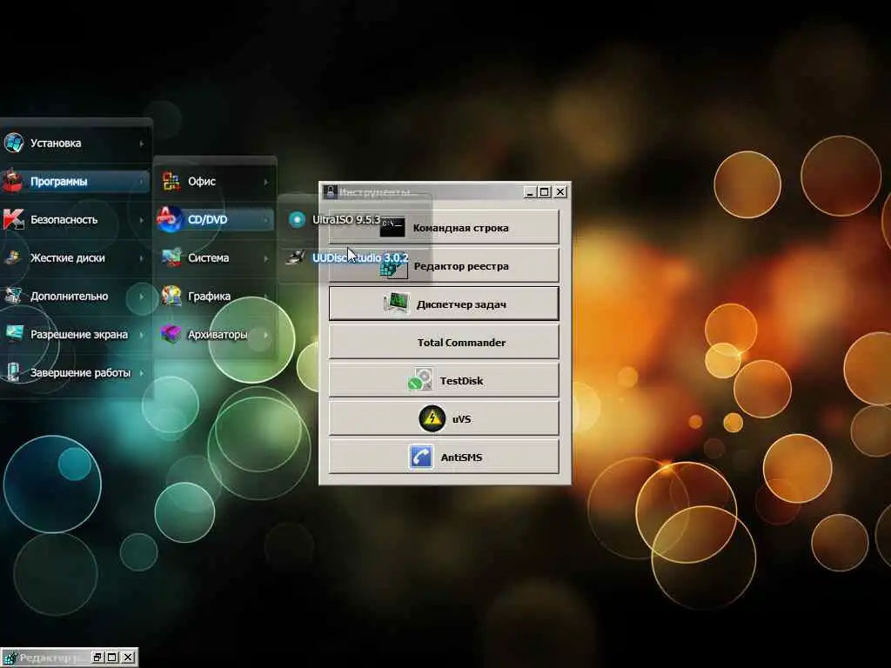The image size is (891, 668).
Task: Choose Жесткие диски from the menu
Action: point(75,257)
